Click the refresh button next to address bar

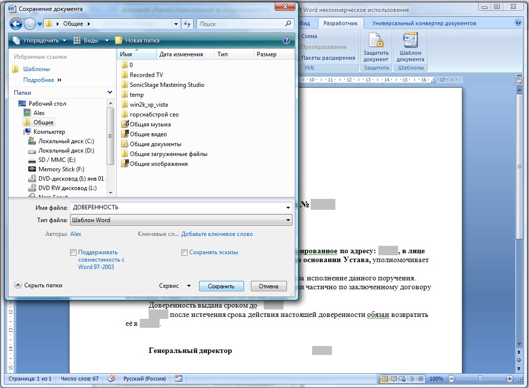click(x=187, y=24)
